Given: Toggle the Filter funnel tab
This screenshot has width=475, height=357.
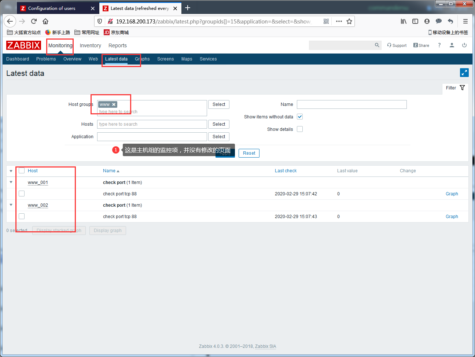Looking at the screenshot, I should tap(455, 88).
